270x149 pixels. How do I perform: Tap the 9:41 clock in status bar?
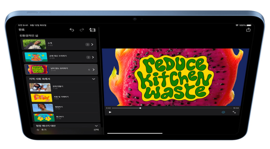click(23, 25)
